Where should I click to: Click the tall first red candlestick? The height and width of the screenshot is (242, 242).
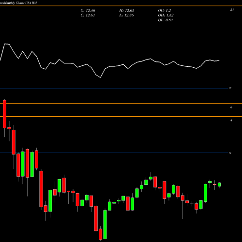[4, 114]
